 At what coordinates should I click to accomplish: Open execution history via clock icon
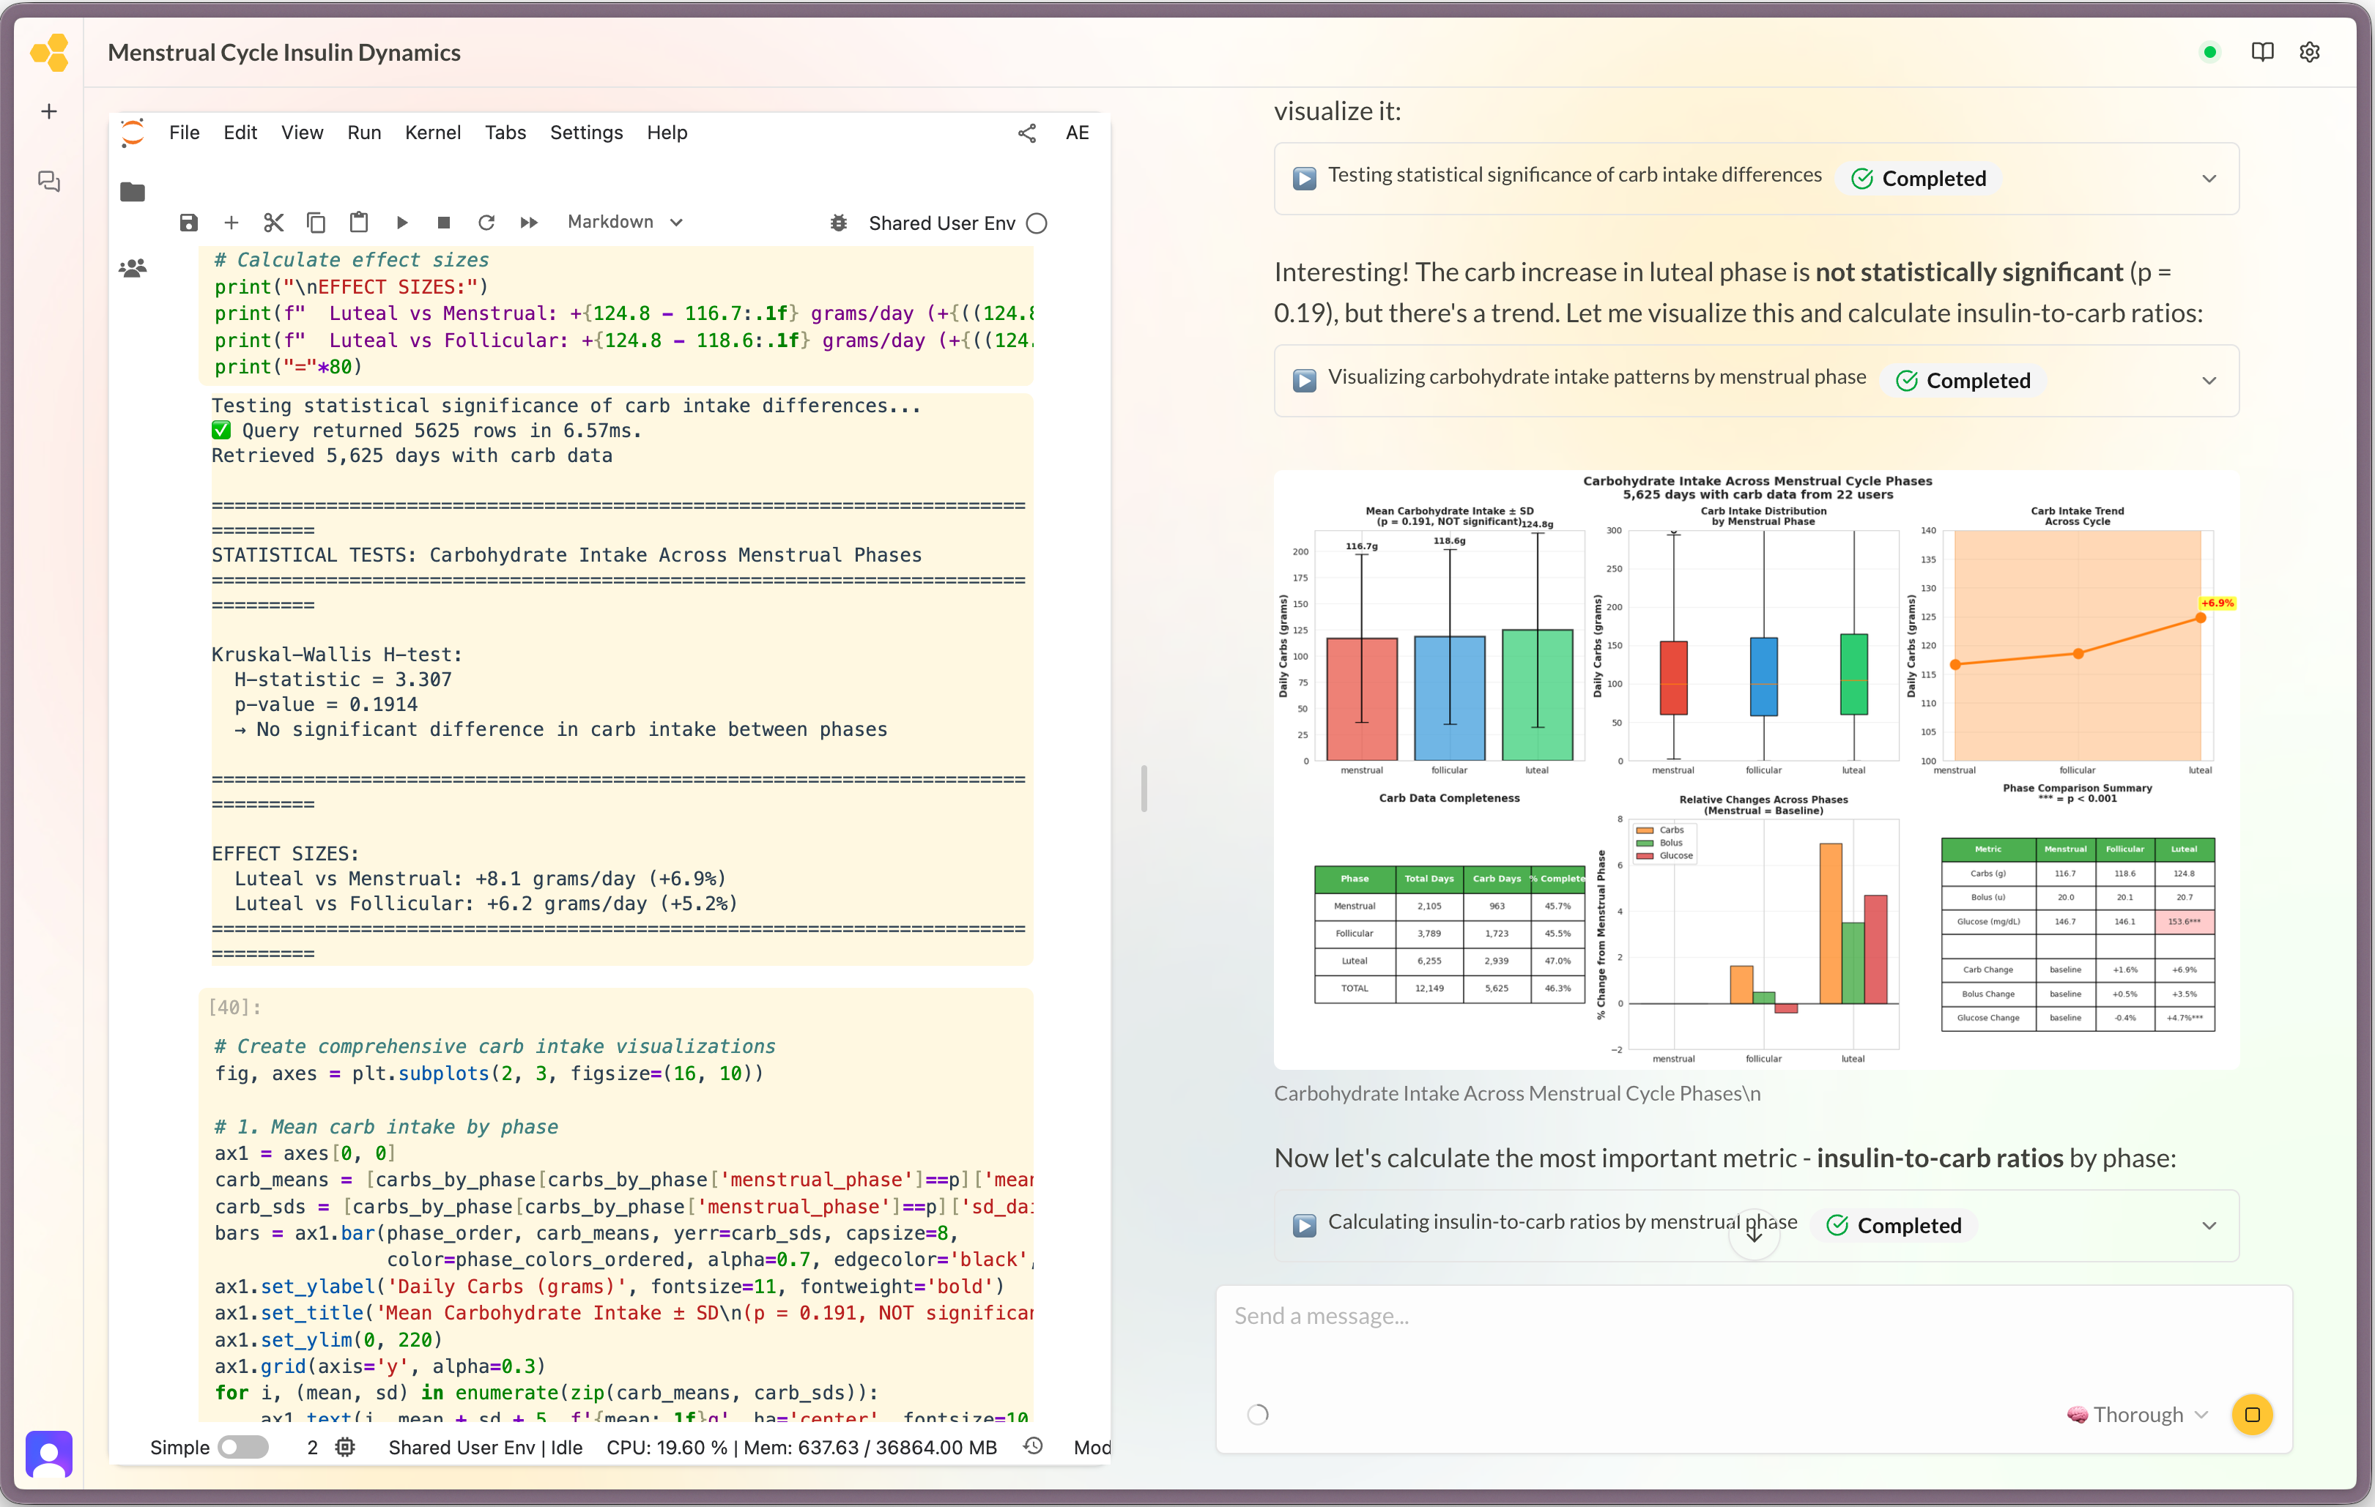click(x=1034, y=1447)
